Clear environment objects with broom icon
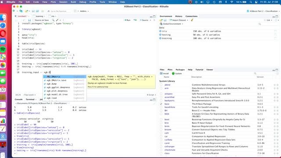 (x=192, y=20)
